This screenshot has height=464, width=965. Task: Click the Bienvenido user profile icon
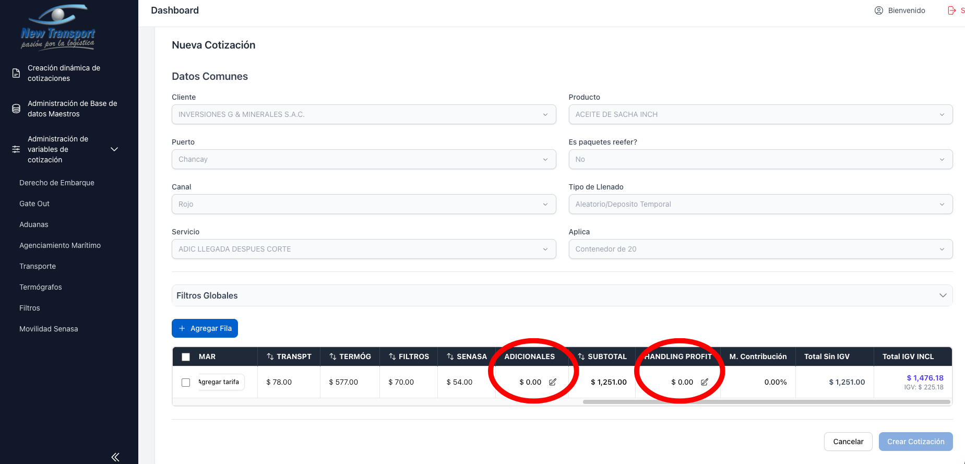click(x=879, y=10)
